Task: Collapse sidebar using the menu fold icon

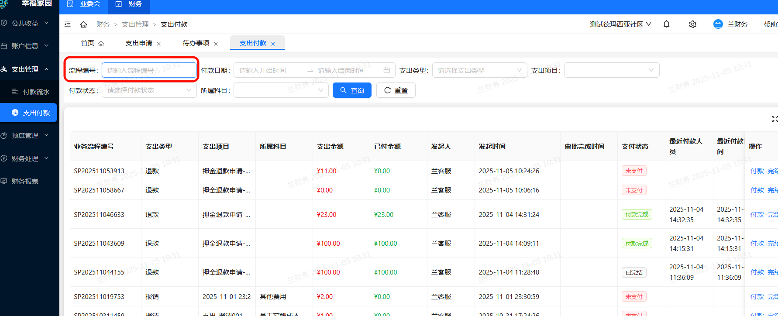Action: (x=68, y=24)
